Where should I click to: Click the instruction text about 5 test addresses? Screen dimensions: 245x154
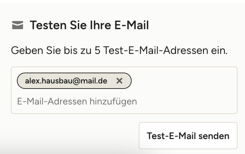pos(119,51)
